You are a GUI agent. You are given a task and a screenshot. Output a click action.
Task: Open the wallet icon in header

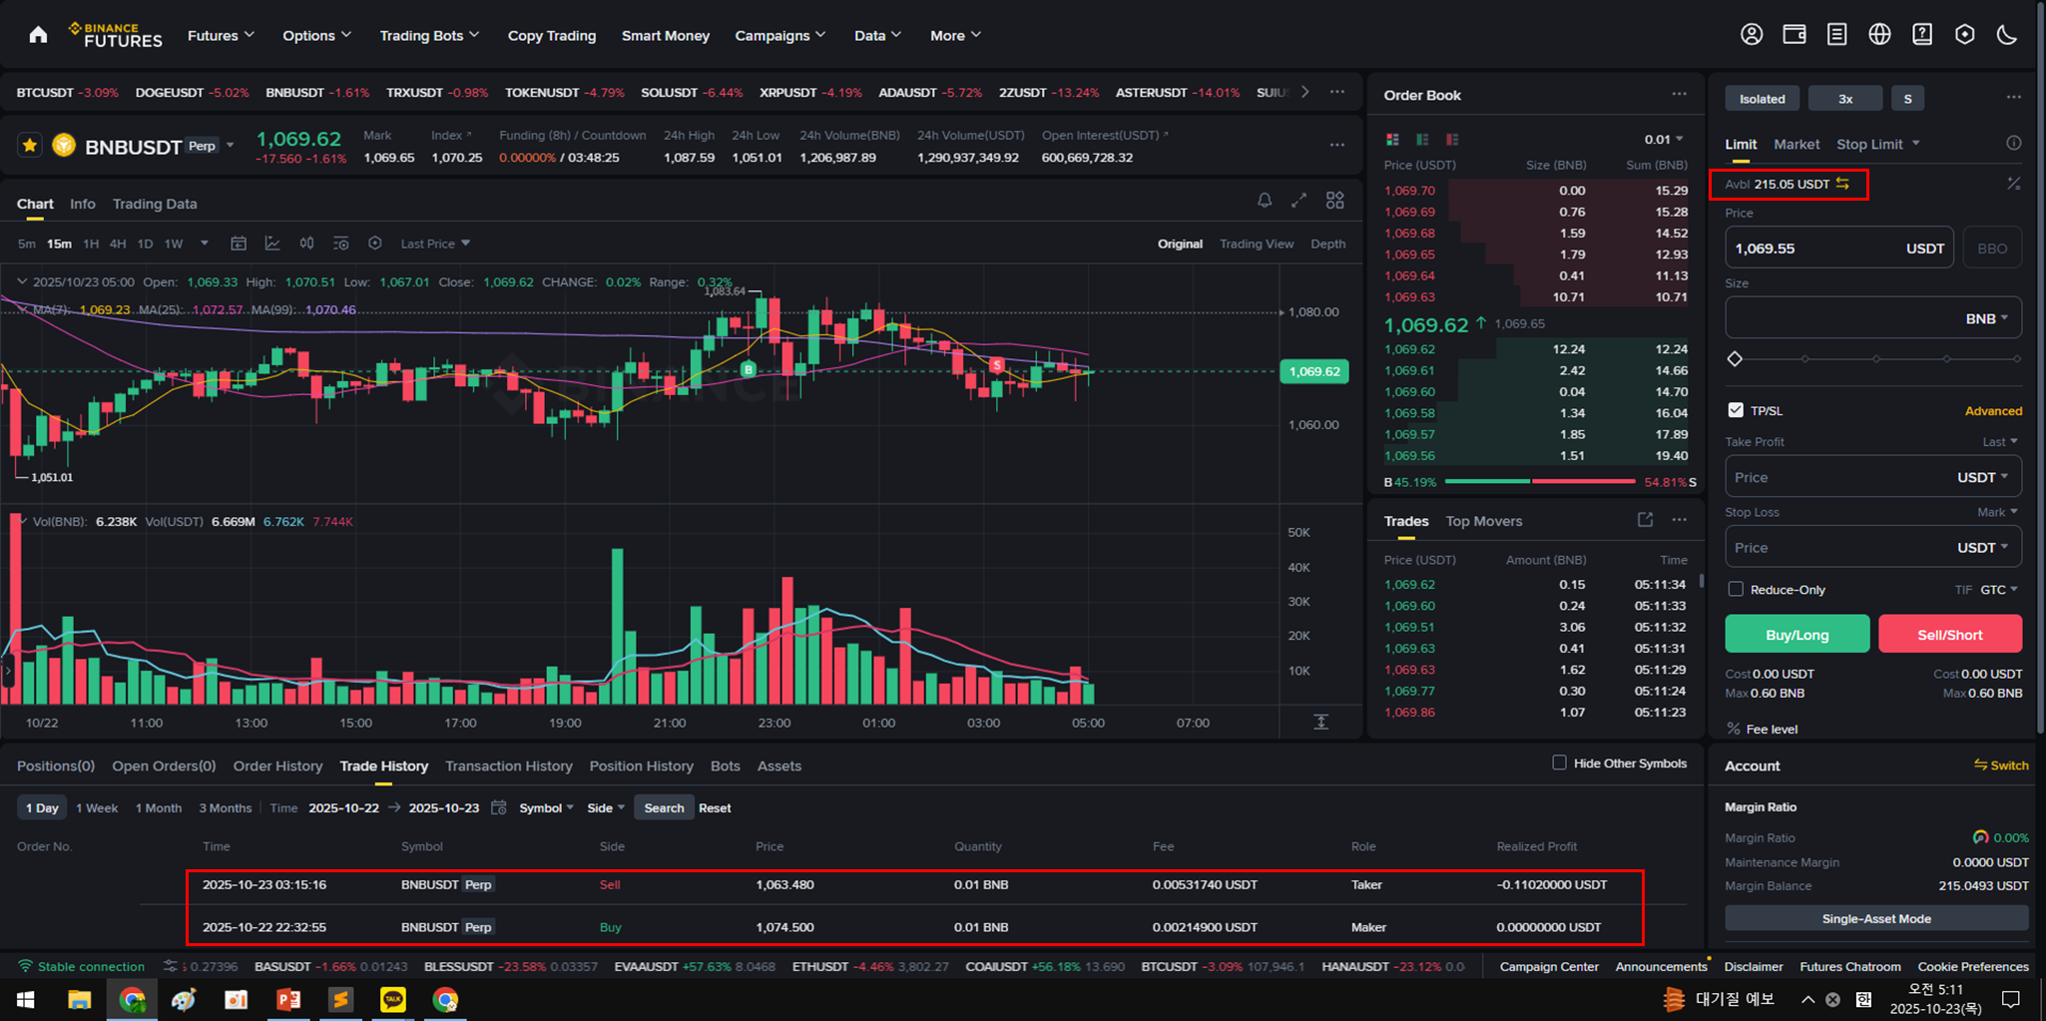pos(1794,35)
